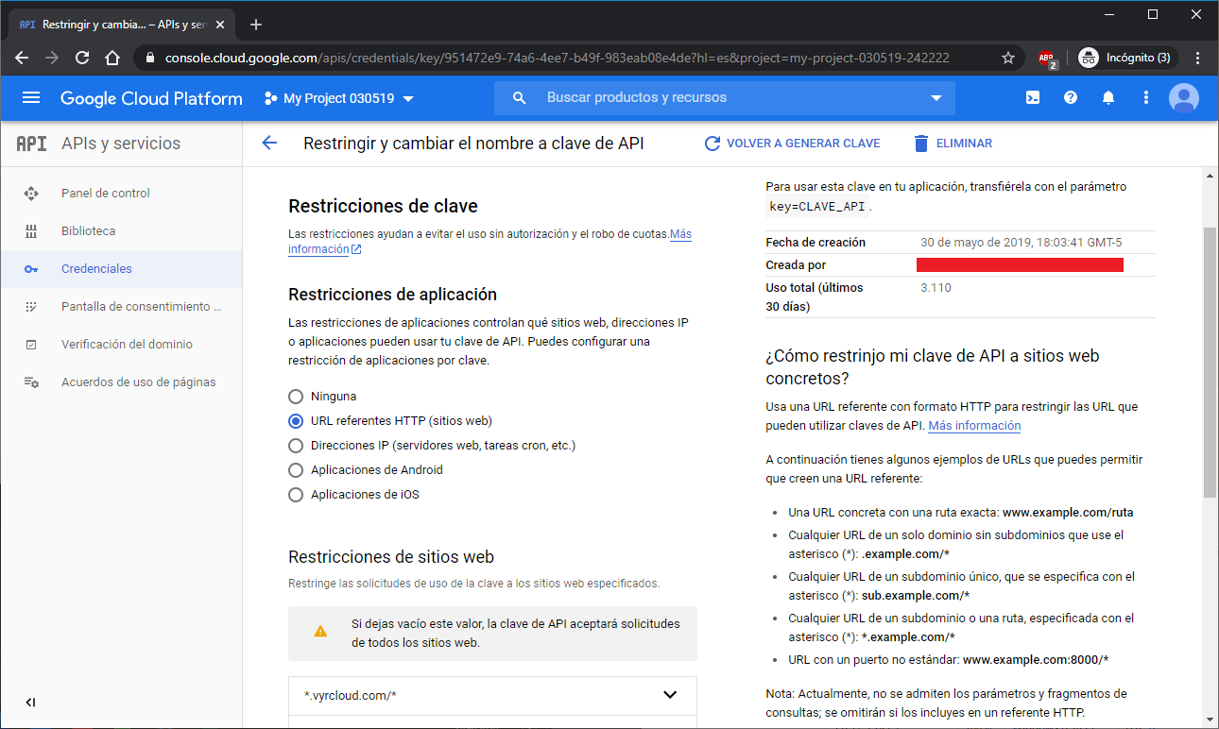This screenshot has height=729, width=1219.
Task: Open the help question mark icon
Action: coord(1071,98)
